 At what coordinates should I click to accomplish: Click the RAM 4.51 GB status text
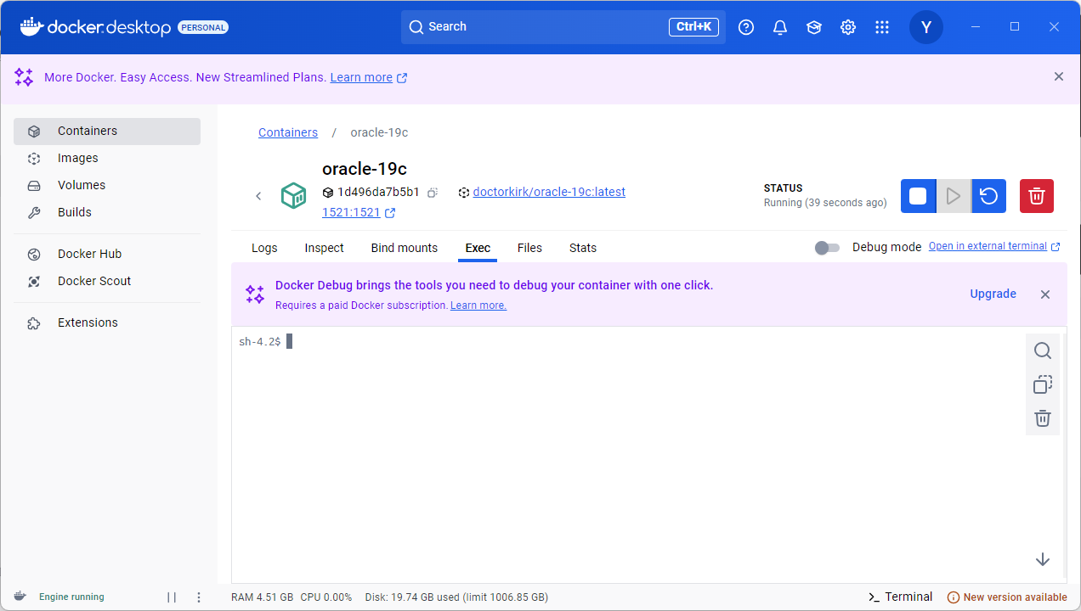pyautogui.click(x=263, y=597)
